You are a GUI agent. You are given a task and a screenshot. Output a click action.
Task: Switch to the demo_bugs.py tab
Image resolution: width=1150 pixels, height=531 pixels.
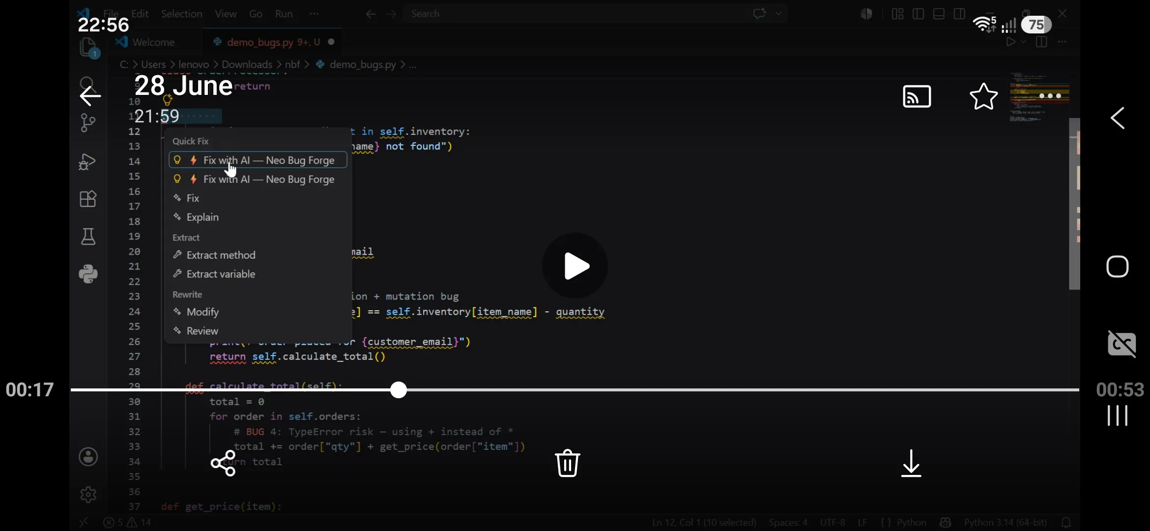click(273, 42)
